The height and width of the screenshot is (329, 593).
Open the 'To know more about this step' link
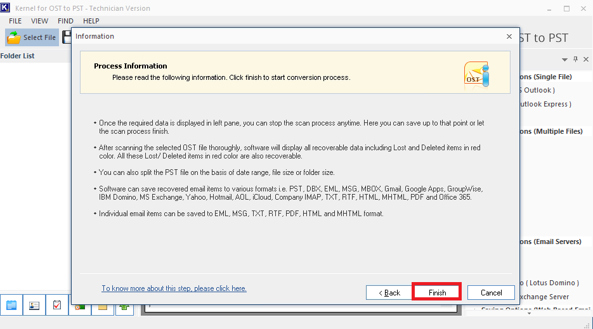(174, 288)
